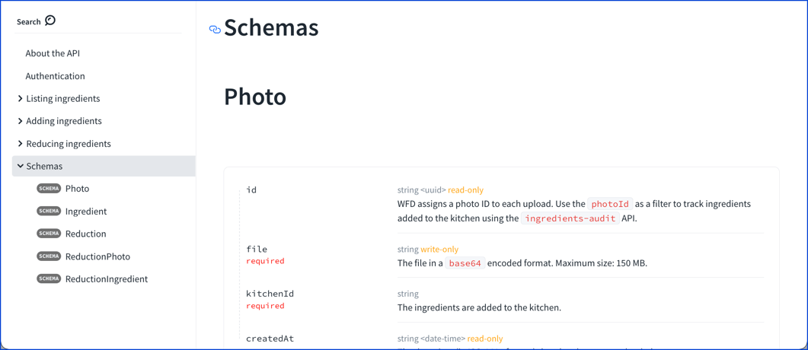Open the Authentication page

click(55, 76)
